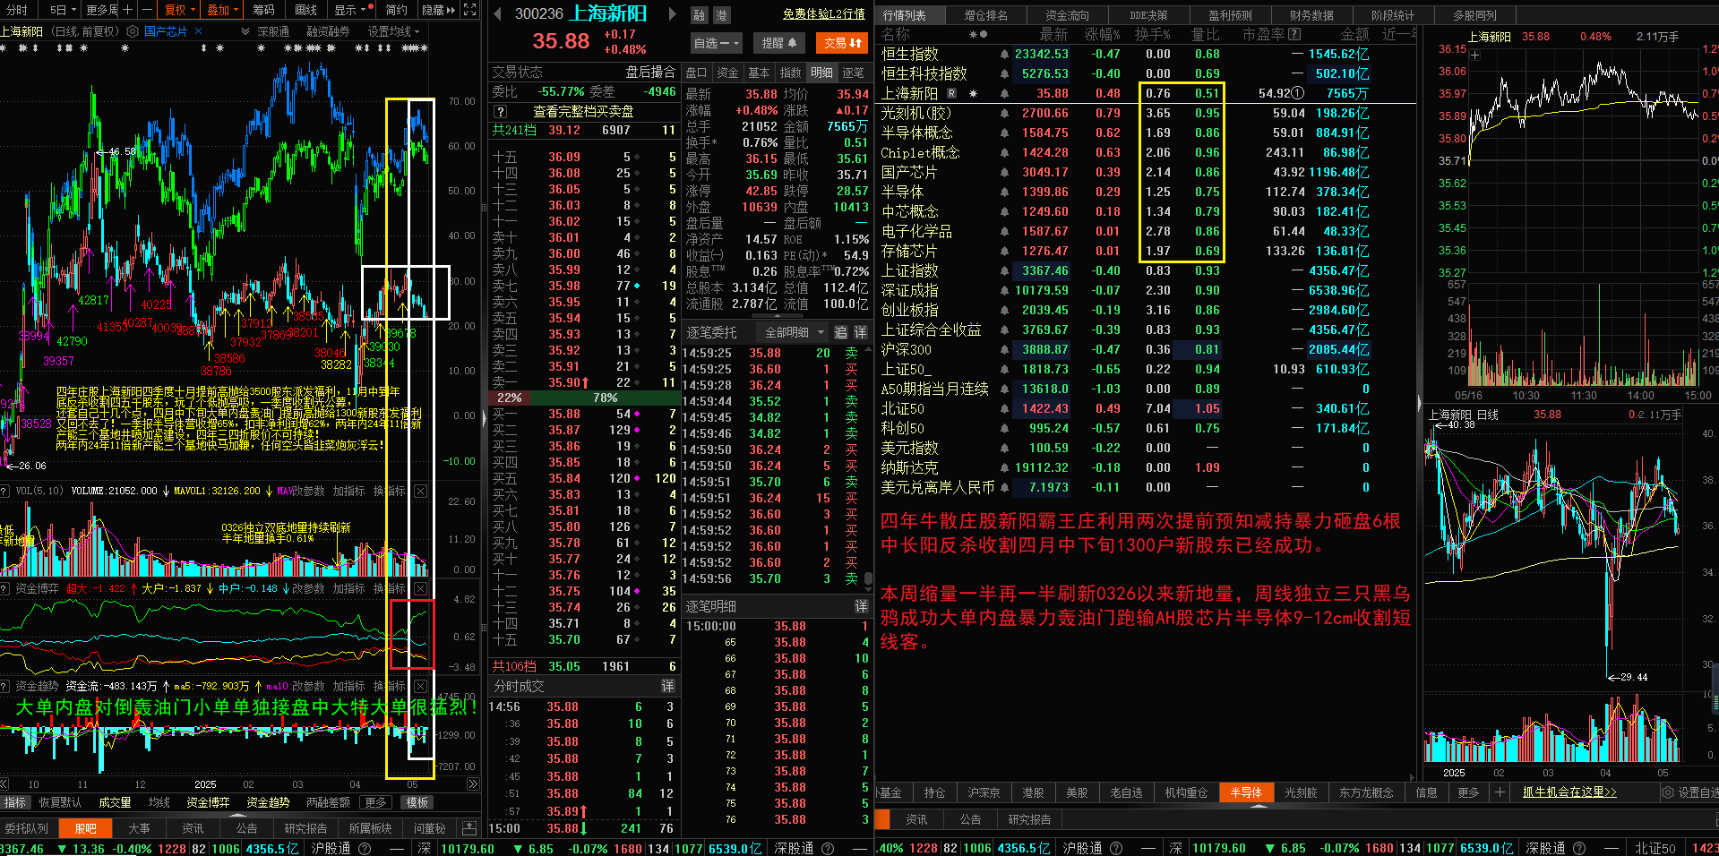Screen dimensions: 1719x856
Task: Close the 国产芯片 overlay tag
Action: click(198, 31)
